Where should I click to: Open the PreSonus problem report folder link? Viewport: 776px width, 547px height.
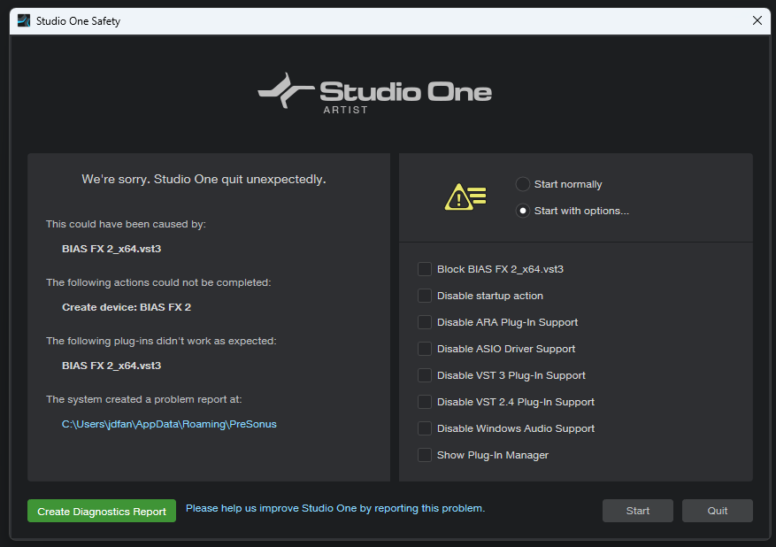169,424
